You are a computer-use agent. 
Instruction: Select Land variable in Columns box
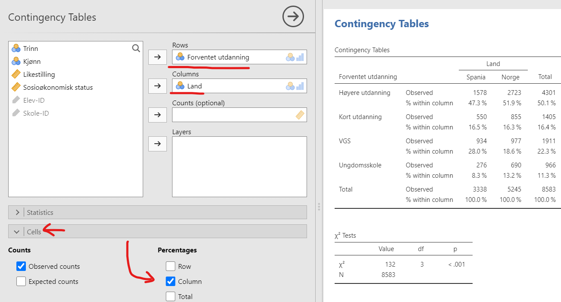coord(194,86)
